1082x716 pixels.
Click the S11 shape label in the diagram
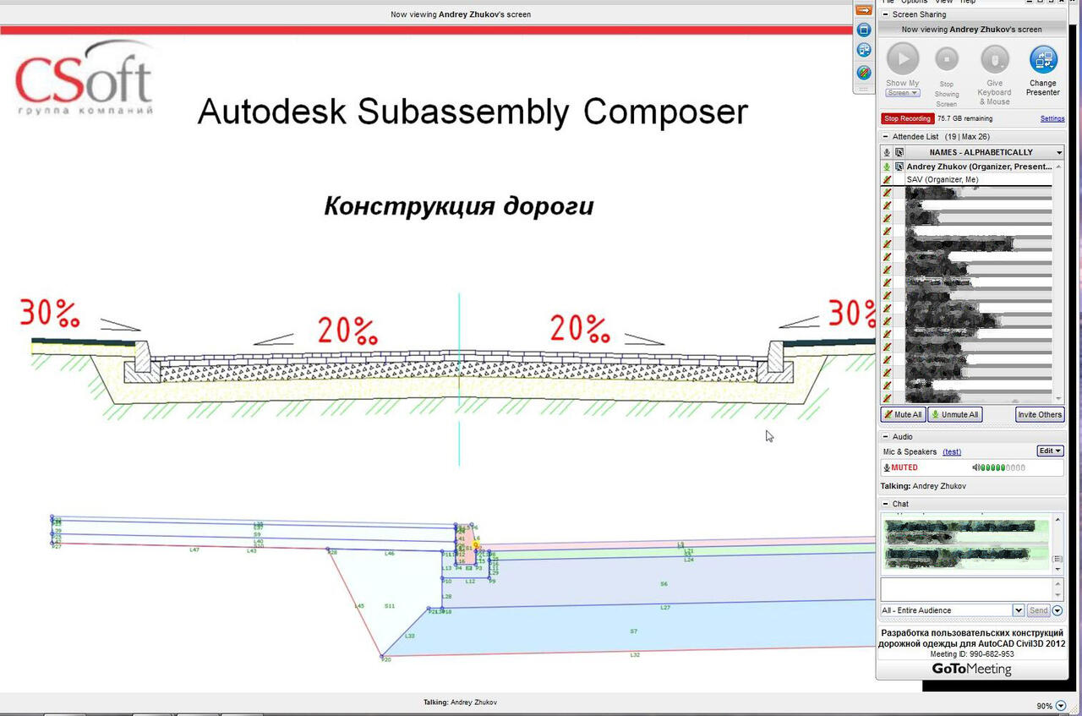390,606
